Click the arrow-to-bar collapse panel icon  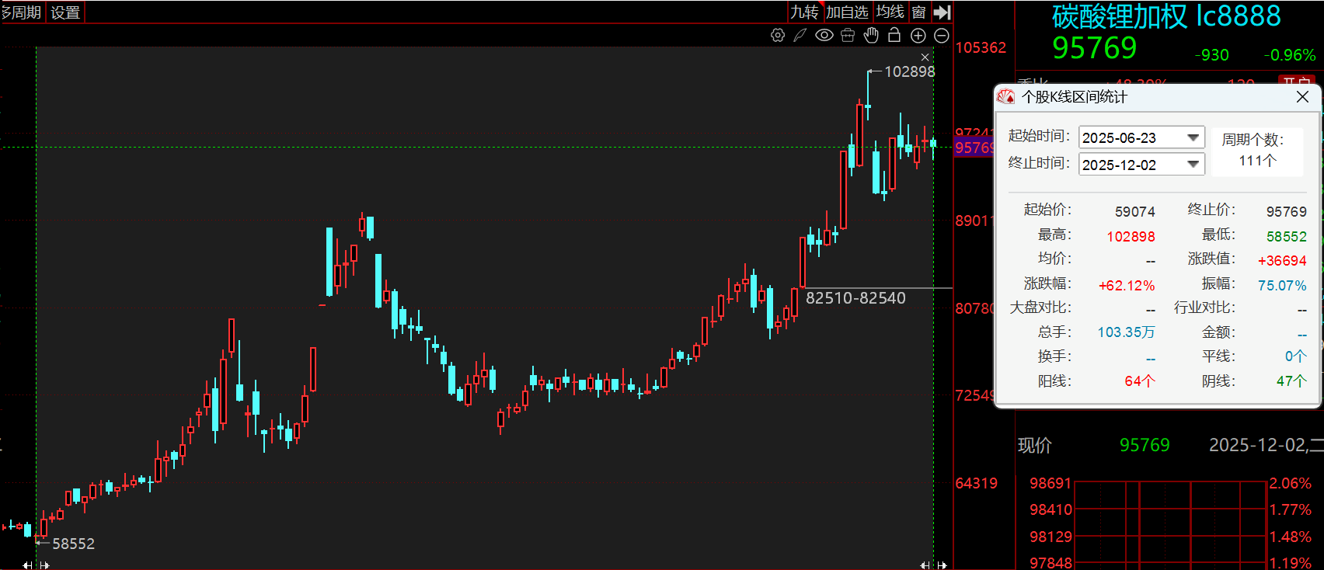(x=942, y=12)
